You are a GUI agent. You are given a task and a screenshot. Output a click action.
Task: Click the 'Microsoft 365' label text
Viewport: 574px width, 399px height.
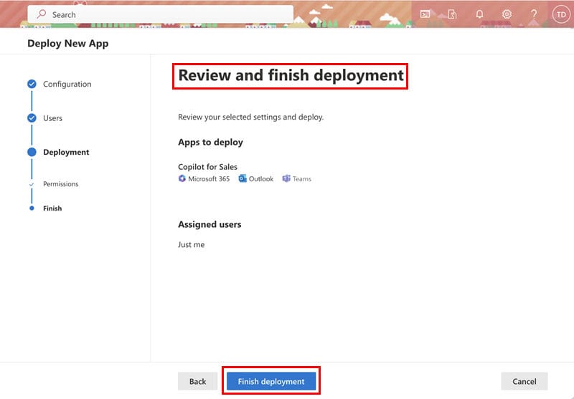[x=209, y=178]
